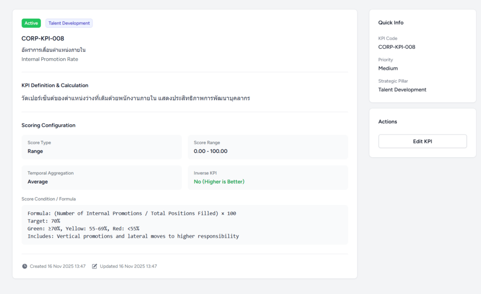Select the Talent Development tag badge

(69, 23)
